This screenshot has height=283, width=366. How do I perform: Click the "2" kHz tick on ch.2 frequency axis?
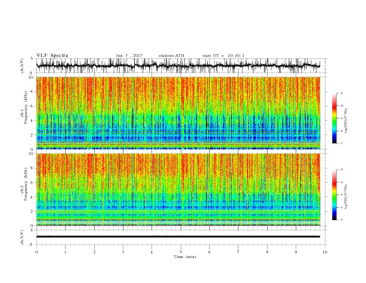coord(32,211)
